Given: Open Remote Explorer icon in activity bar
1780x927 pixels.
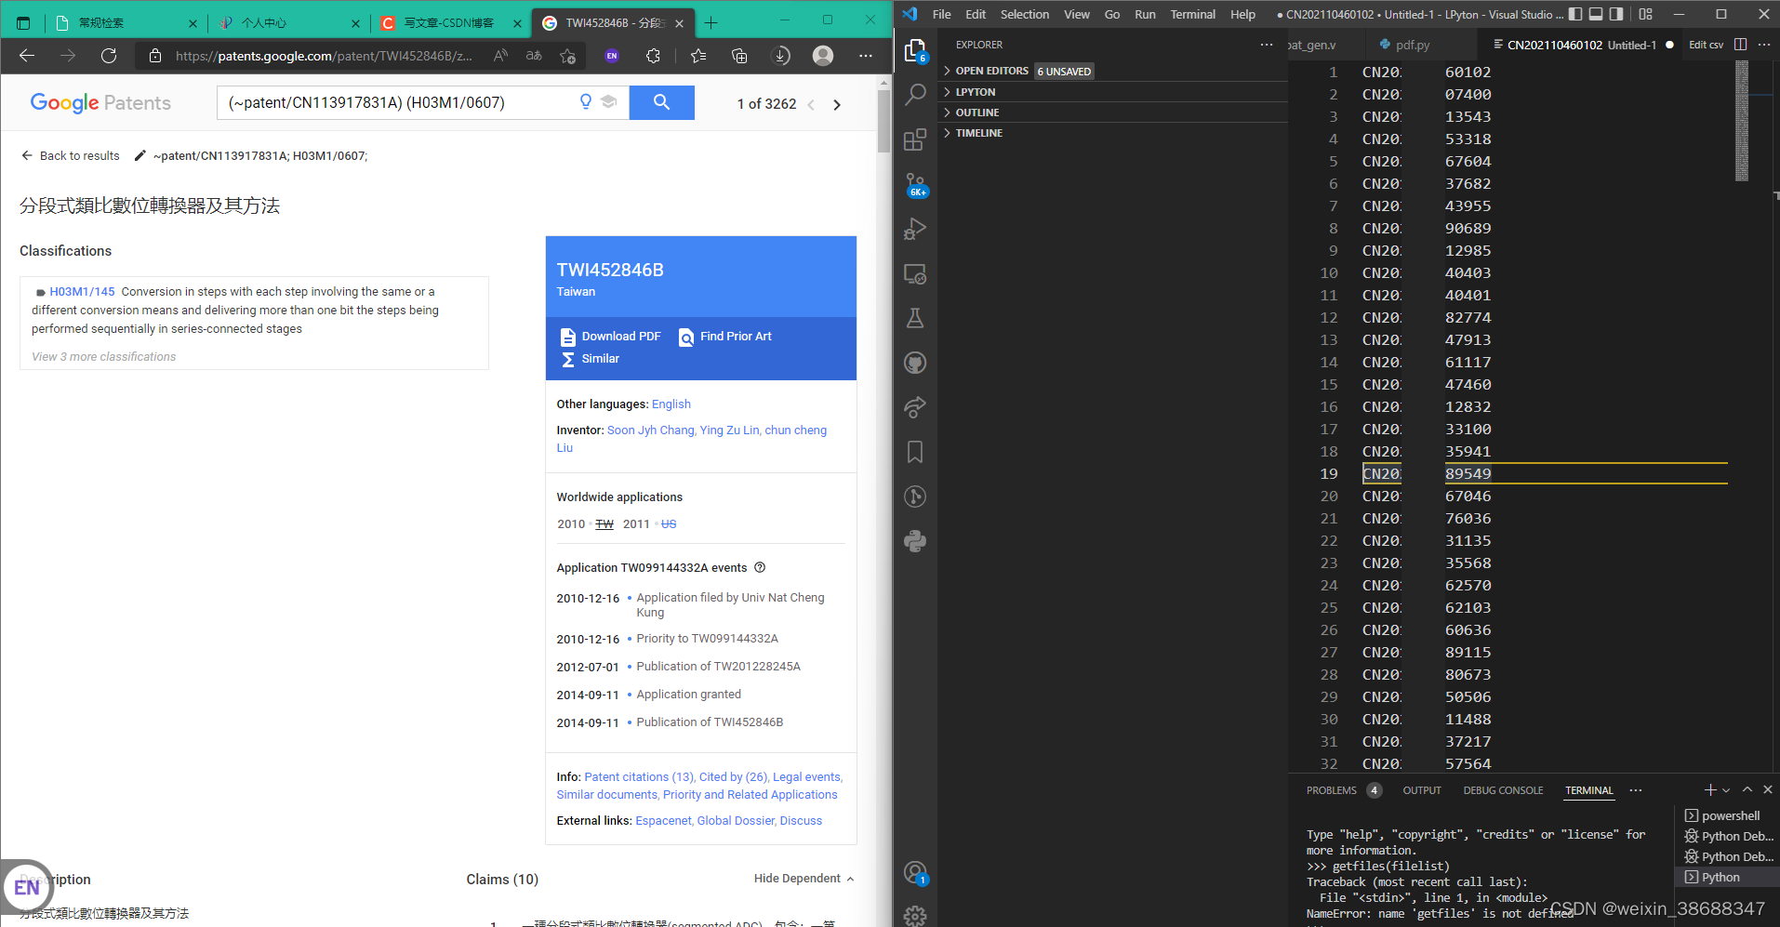Looking at the screenshot, I should [x=915, y=274].
